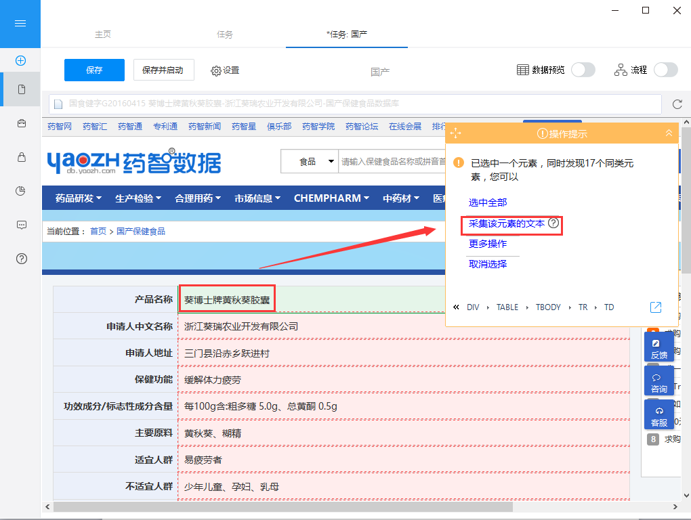
Task: Refresh the page using the reload icon
Action: pos(677,104)
